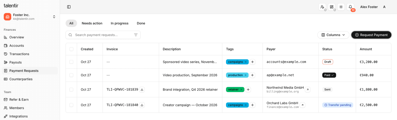Switch to the Needs action tab
This screenshot has height=120, width=397.
92,23
